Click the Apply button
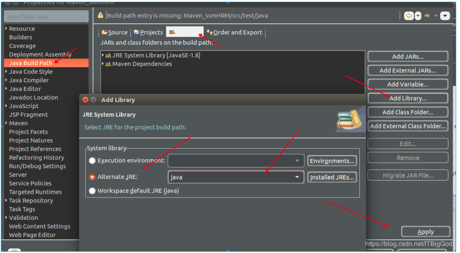460x253 pixels. (x=425, y=231)
